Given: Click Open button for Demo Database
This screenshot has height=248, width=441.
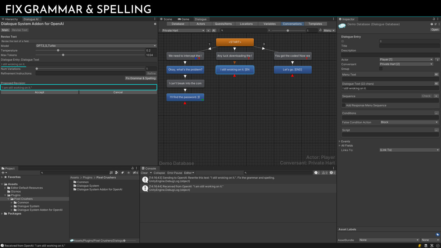Looking at the screenshot, I should [435, 30].
